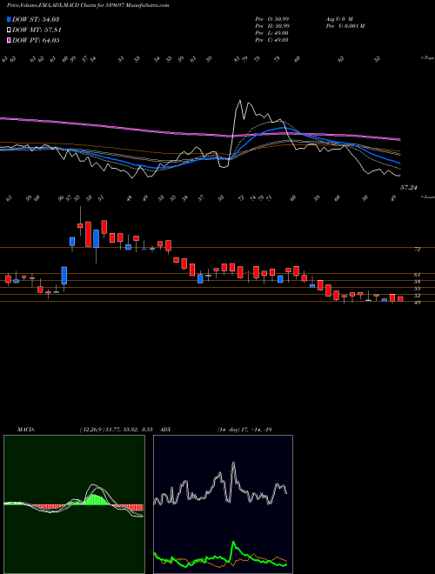Click the 'Pre L: 49.00' value
This screenshot has width=435, height=574.
(272, 33)
